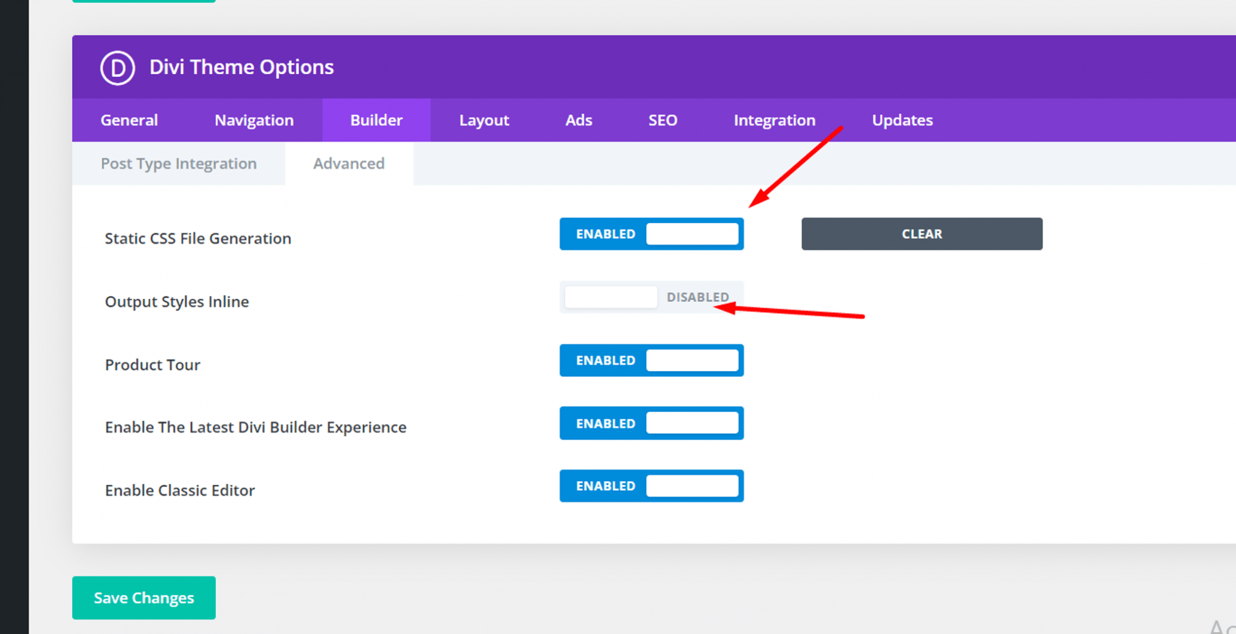Toggle Enable The Latest Divi Builder Experience
1236x634 pixels.
[x=651, y=423]
